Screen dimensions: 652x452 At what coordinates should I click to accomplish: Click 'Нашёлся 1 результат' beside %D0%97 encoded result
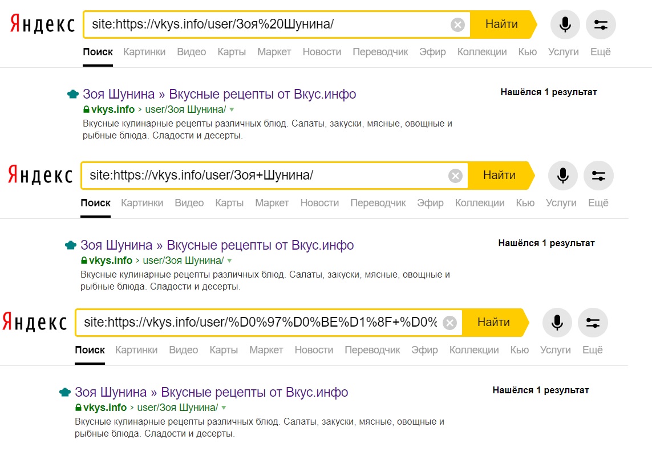coord(541,390)
